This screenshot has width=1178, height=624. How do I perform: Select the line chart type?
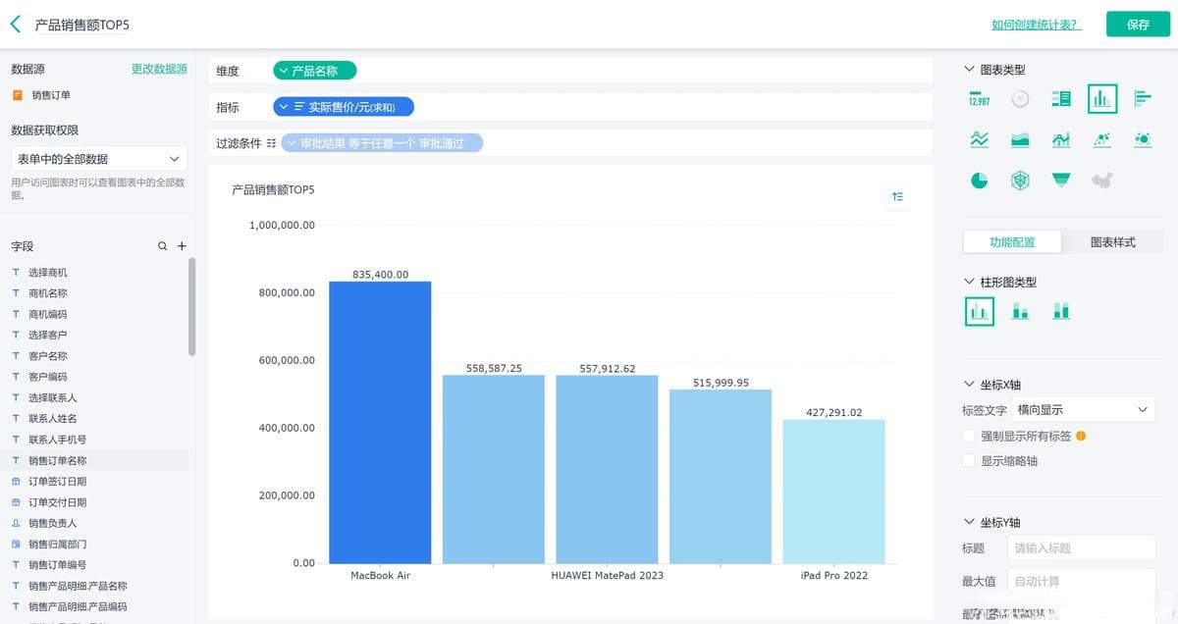979,139
